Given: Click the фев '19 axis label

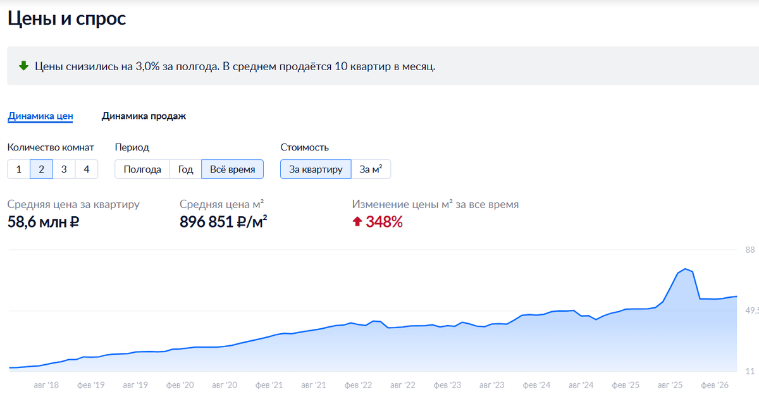Looking at the screenshot, I should coord(91,384).
